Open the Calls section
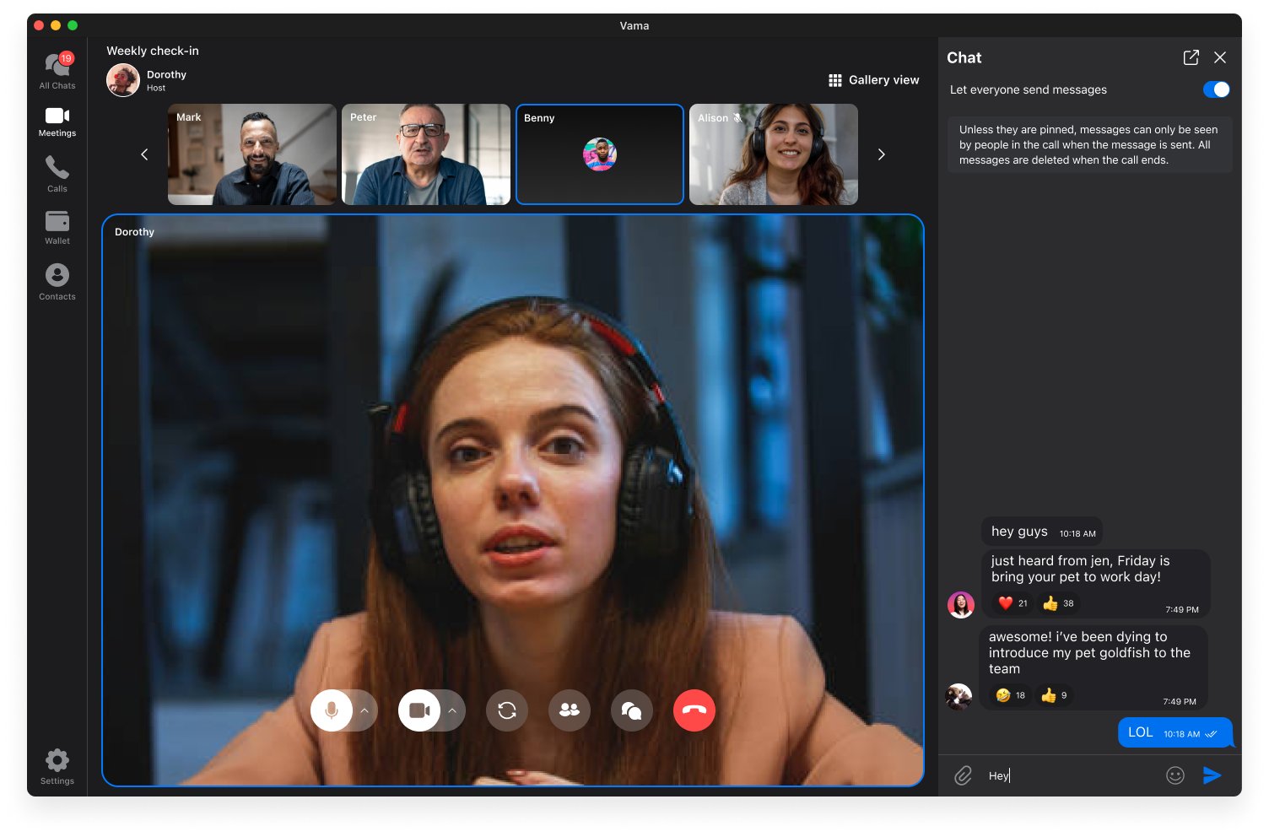The width and height of the screenshot is (1269, 837). point(57,174)
